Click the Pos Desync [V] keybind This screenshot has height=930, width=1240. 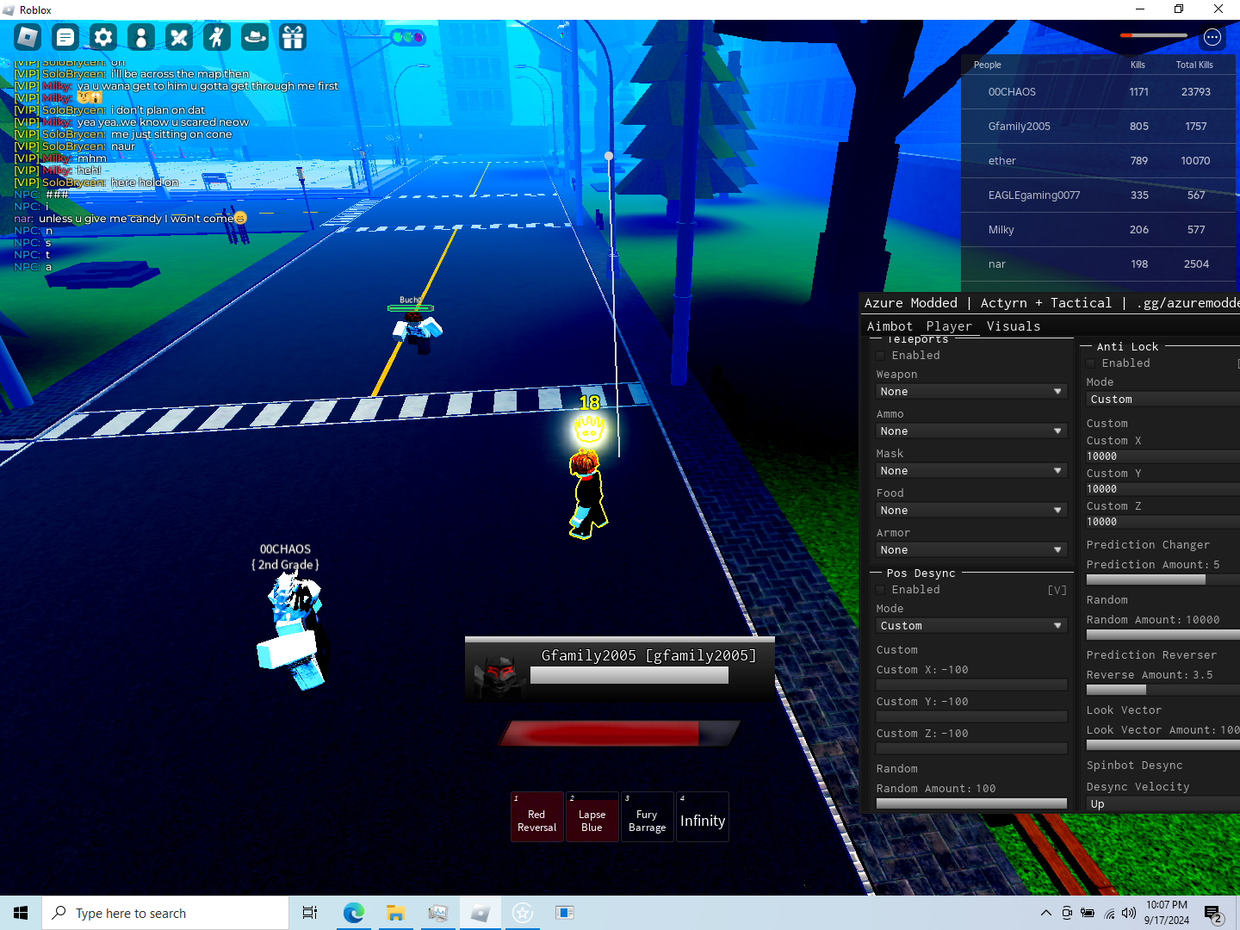1057,590
